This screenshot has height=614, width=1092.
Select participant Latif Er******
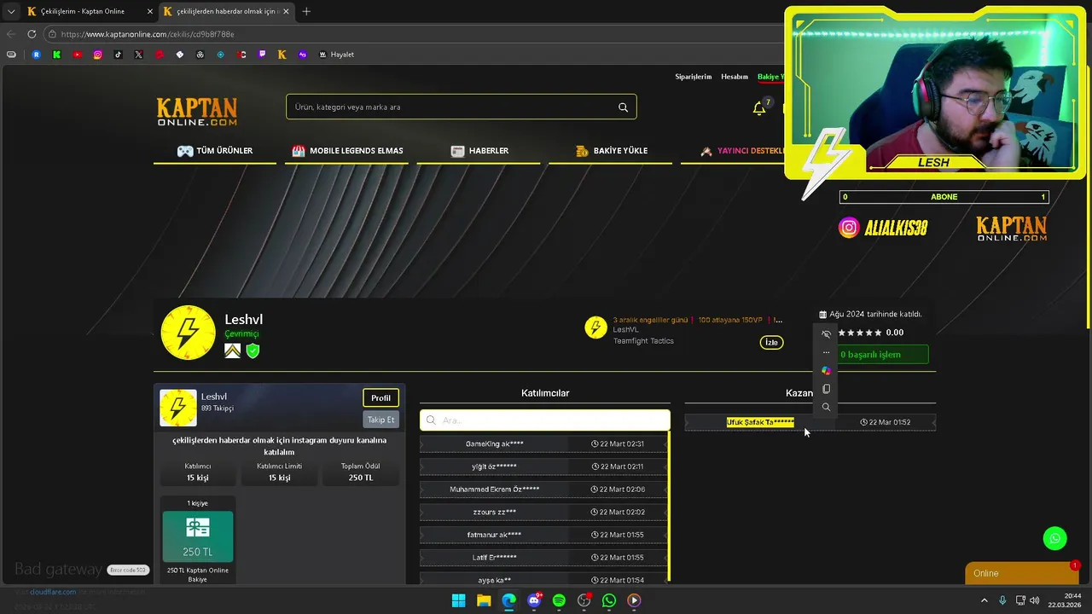[x=495, y=558]
